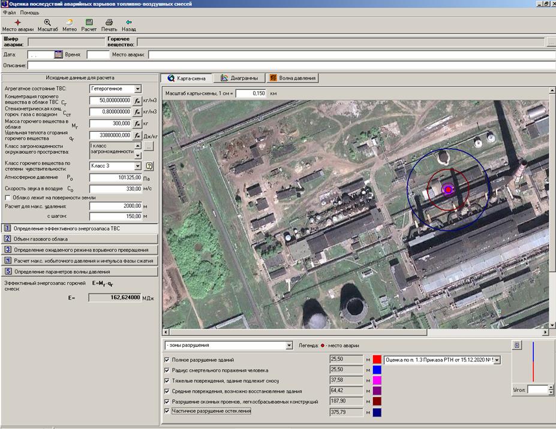Open the calendar picker beside Дата field
Screen dimensions: 556x429
[58, 55]
